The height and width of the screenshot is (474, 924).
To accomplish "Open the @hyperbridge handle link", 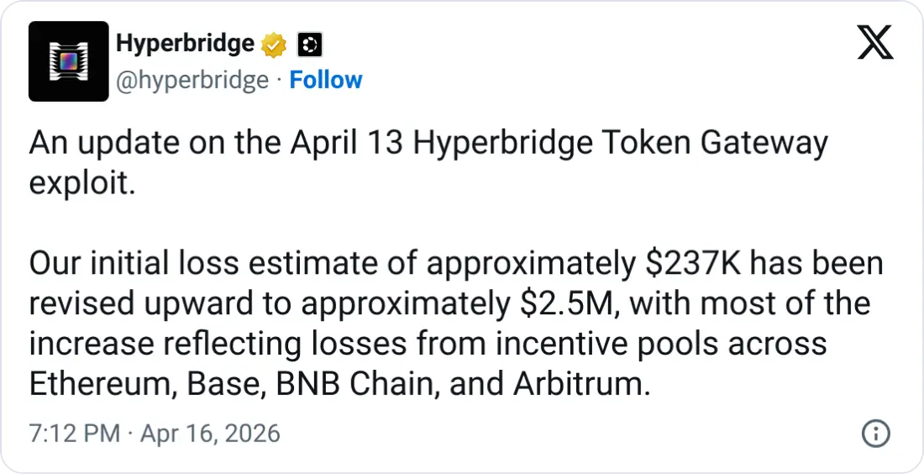I will (x=192, y=80).
